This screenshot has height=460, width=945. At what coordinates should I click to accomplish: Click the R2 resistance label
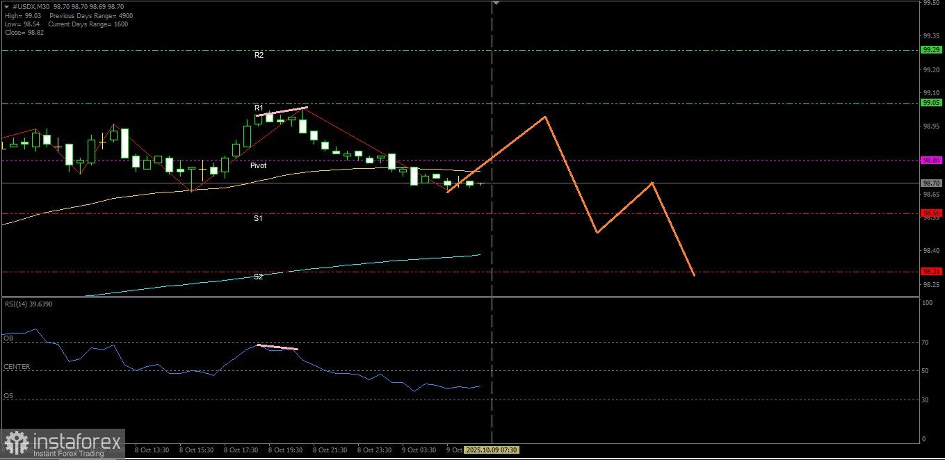pyautogui.click(x=259, y=55)
